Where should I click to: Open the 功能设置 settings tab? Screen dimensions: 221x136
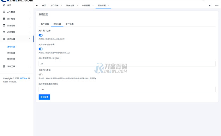pos(57,24)
